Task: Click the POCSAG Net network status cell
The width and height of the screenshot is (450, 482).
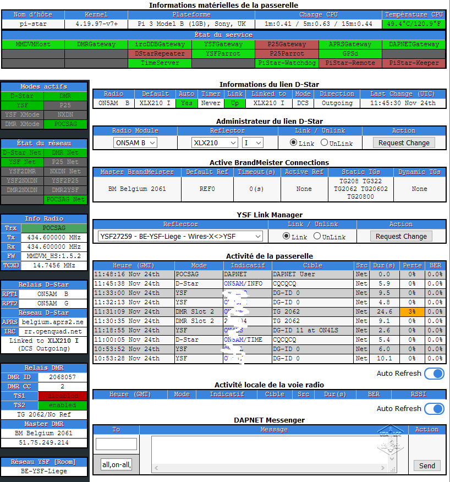Action: (65, 200)
